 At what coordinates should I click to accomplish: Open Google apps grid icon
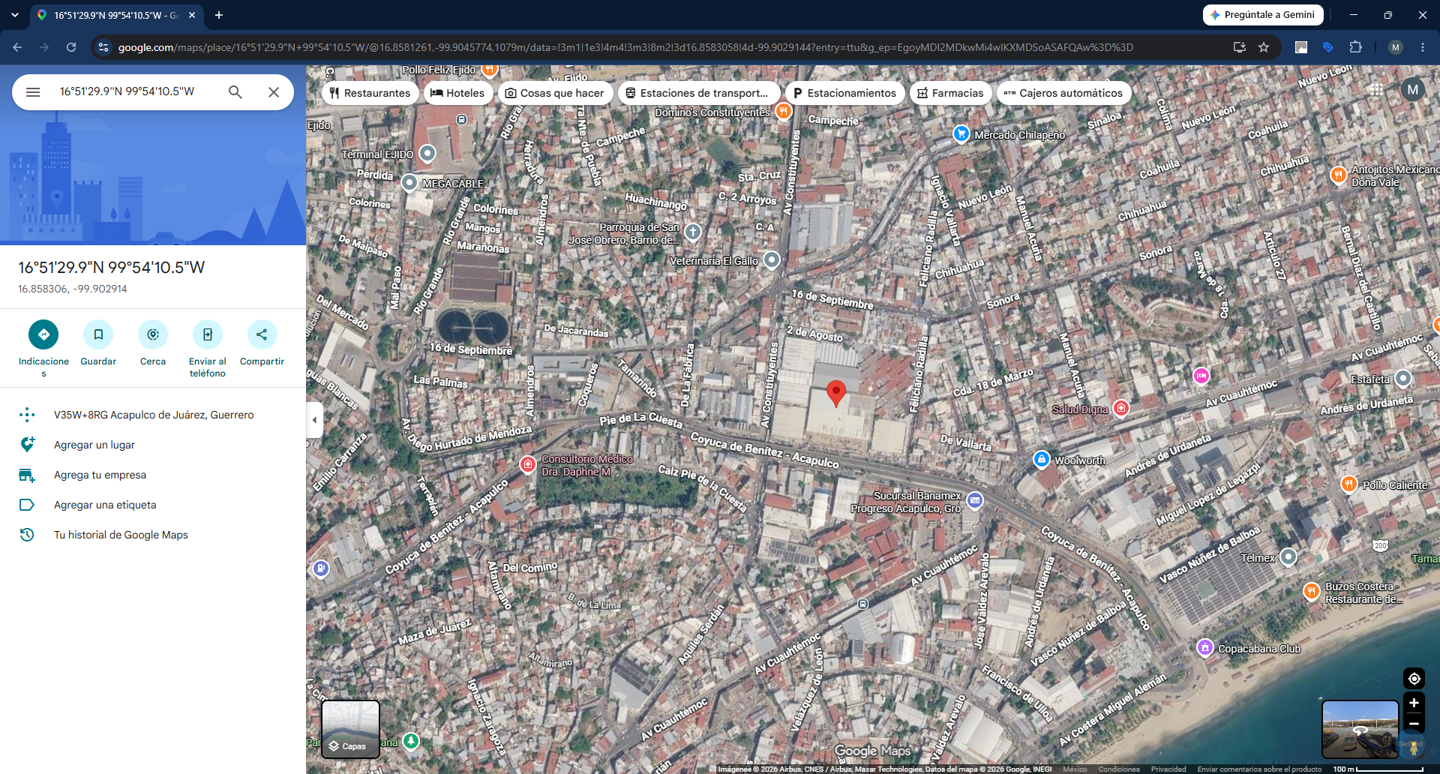[x=1377, y=90]
